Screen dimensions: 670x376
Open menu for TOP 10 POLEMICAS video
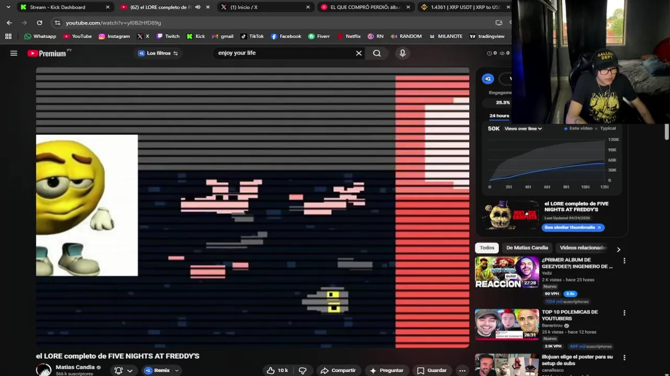[624, 313]
